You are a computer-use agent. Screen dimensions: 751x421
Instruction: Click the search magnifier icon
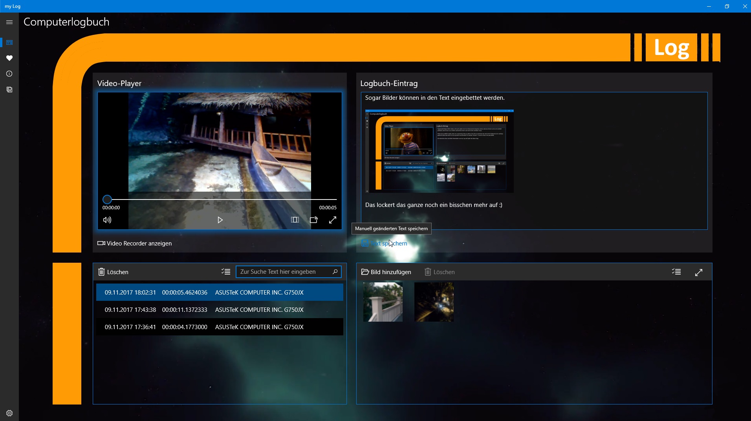335,272
